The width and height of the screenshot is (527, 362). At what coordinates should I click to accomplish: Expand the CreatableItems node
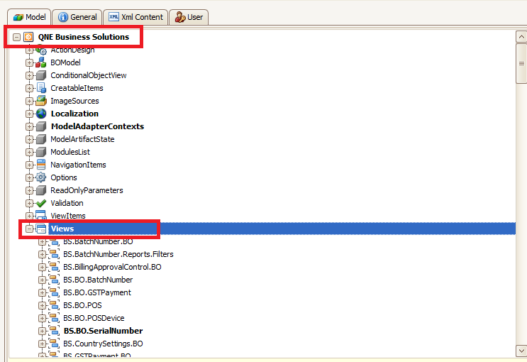(x=29, y=88)
